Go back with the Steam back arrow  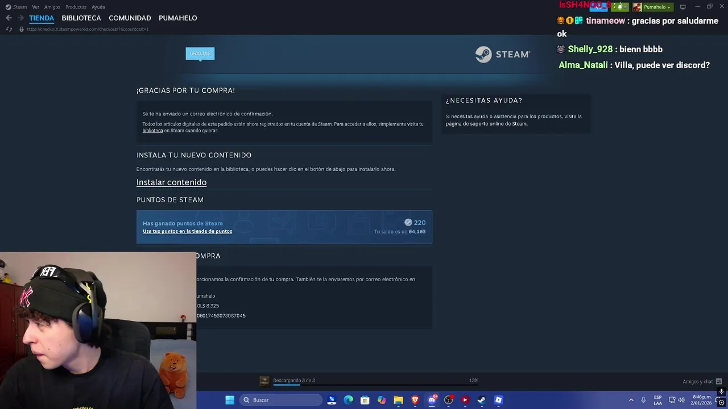click(x=9, y=18)
